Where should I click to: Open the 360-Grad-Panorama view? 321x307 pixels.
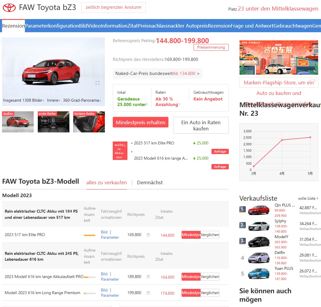click(x=82, y=100)
